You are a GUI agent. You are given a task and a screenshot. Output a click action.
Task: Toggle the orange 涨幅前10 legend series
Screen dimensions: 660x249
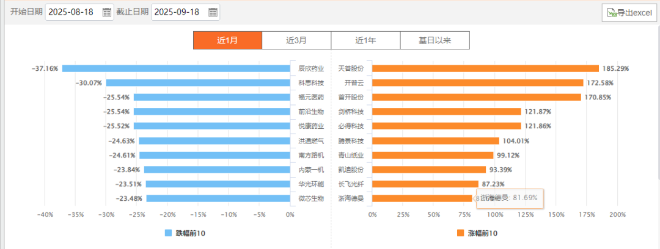[461, 233]
